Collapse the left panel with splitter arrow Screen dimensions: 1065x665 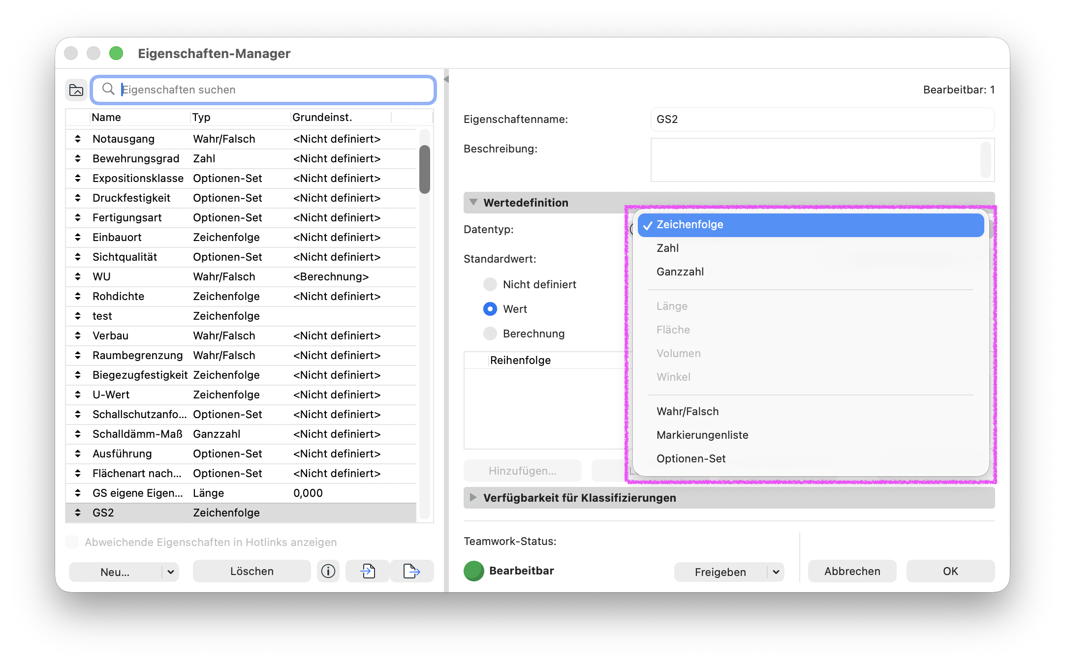tap(446, 79)
